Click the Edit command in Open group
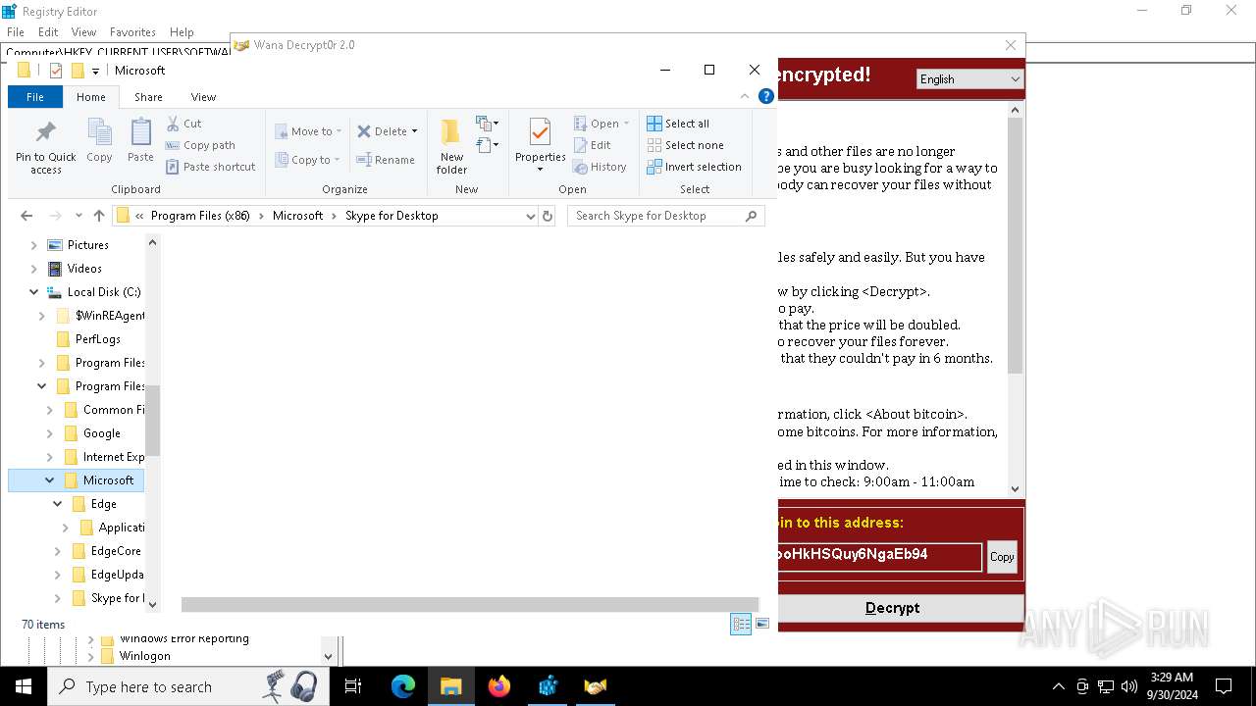Image resolution: width=1256 pixels, height=706 pixels. 593,145
